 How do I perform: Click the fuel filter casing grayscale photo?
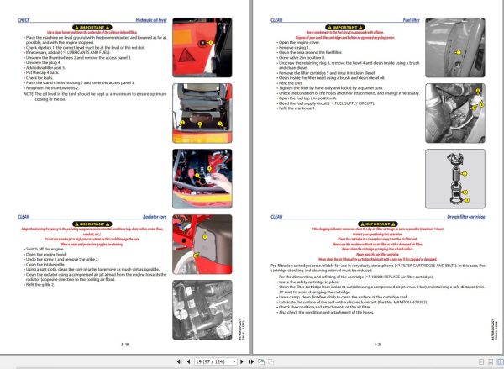point(455,47)
